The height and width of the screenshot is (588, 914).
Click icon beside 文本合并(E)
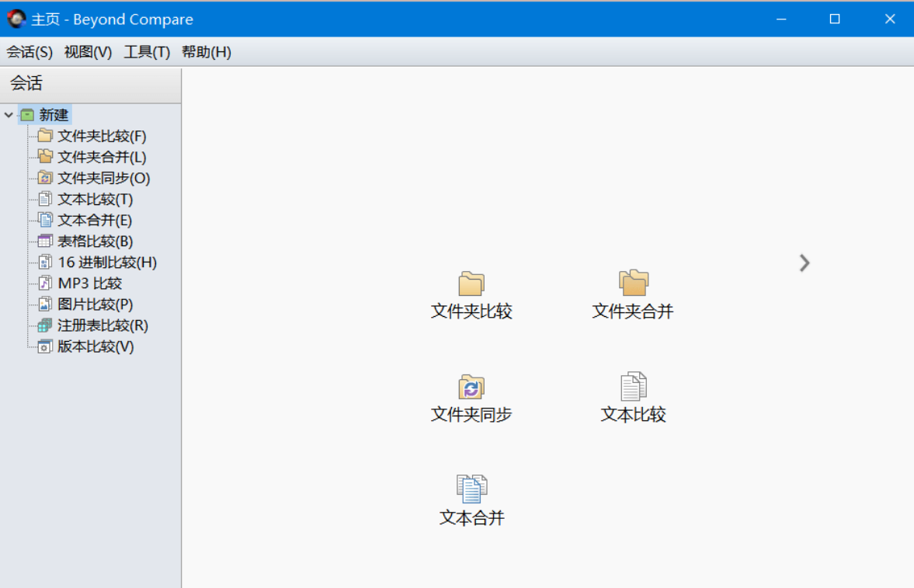click(45, 220)
